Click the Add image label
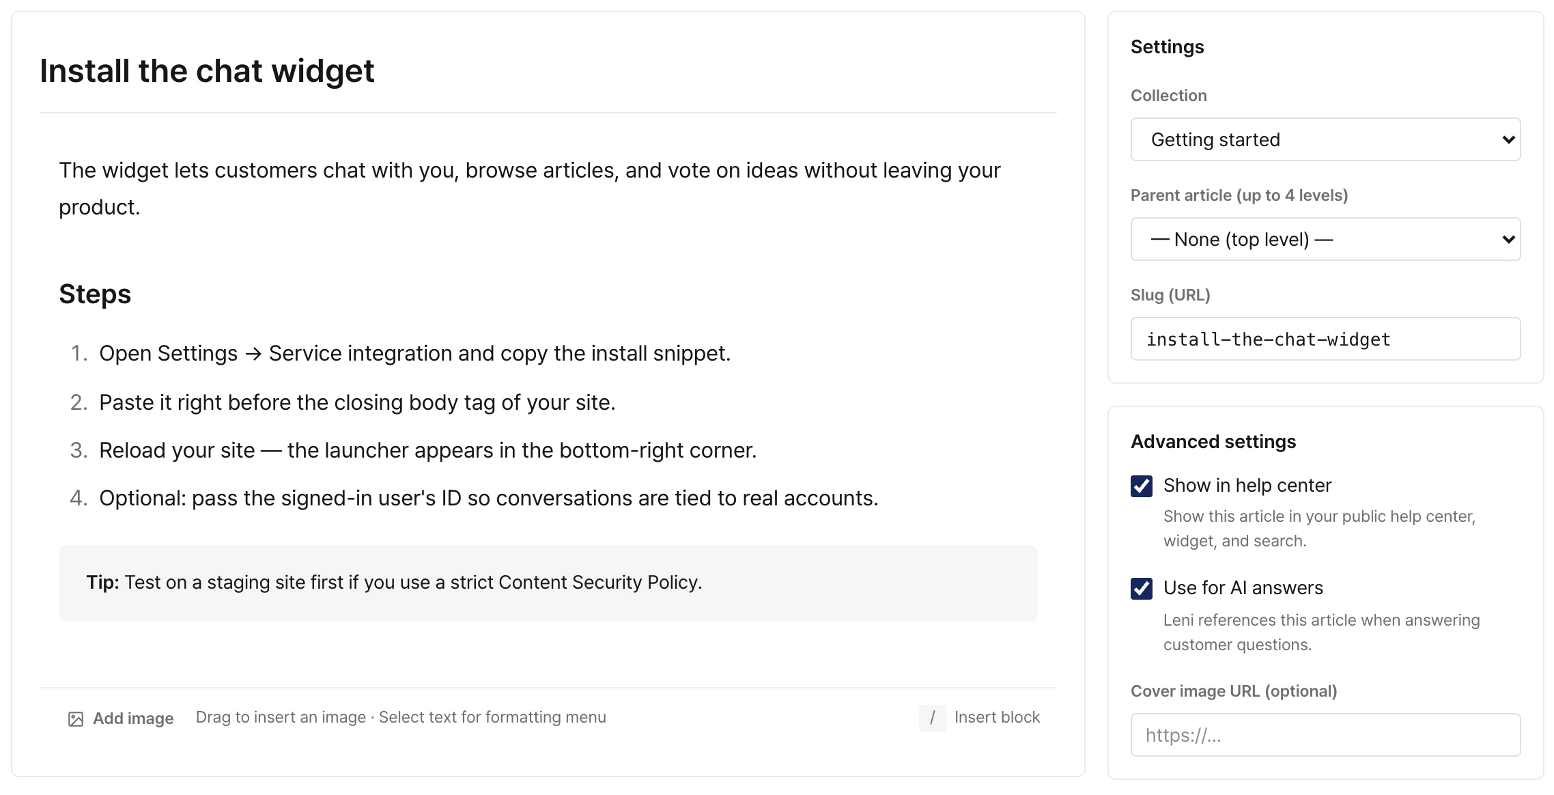This screenshot has width=1554, height=795. click(133, 719)
